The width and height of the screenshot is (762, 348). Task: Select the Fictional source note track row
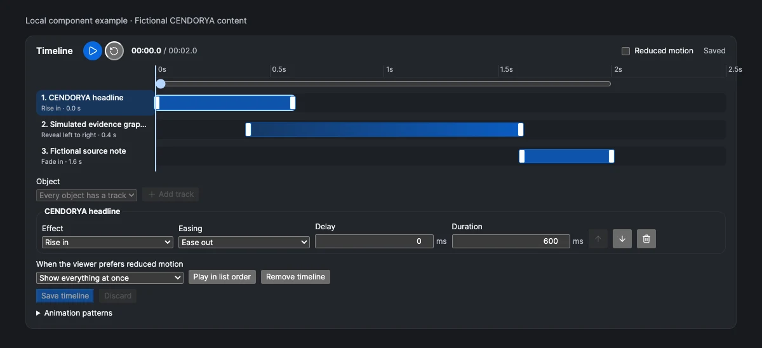[x=95, y=156]
